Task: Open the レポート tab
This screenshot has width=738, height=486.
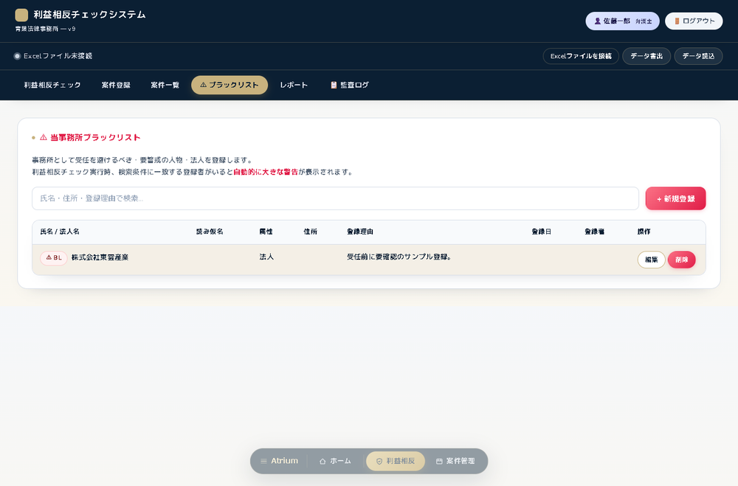Action: coord(294,85)
